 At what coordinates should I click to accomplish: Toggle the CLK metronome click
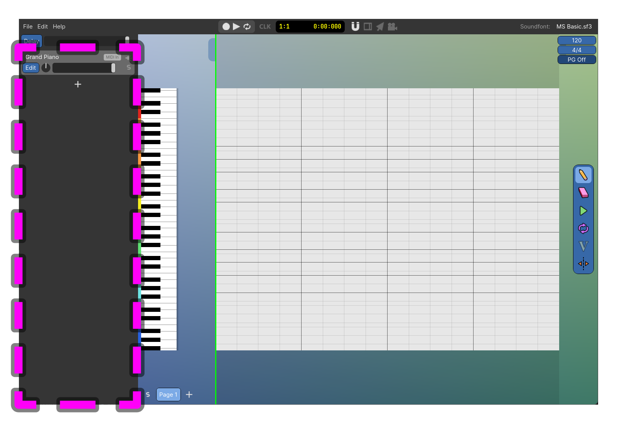(x=265, y=27)
